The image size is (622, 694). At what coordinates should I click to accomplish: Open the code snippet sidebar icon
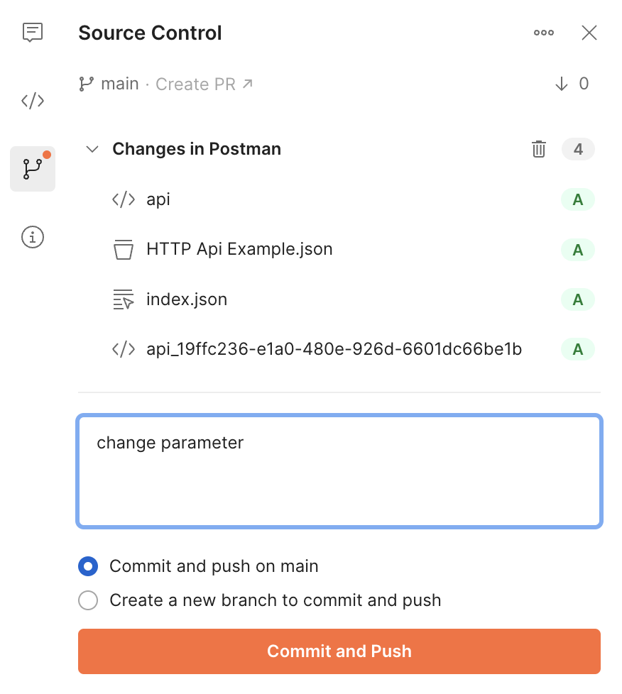point(33,101)
